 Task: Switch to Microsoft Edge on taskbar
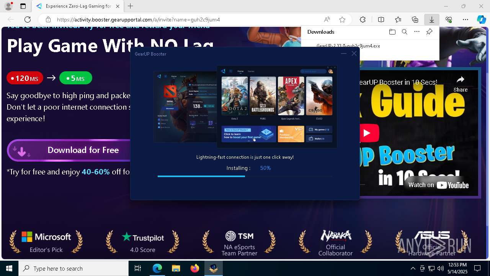tap(157, 268)
